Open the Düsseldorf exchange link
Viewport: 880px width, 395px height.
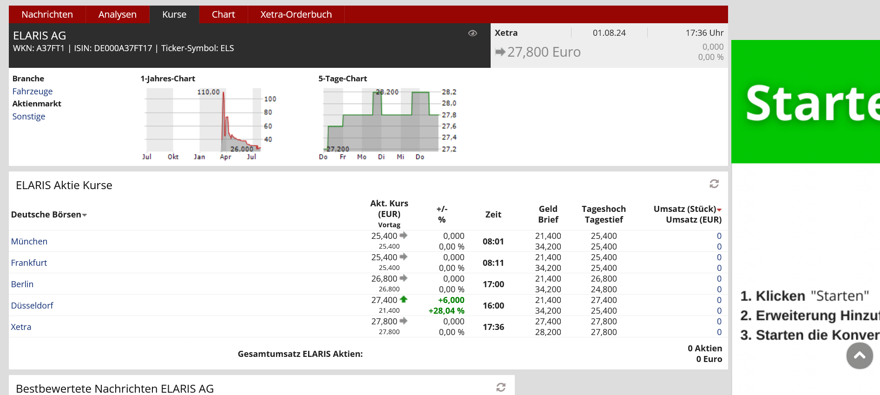pyautogui.click(x=32, y=306)
